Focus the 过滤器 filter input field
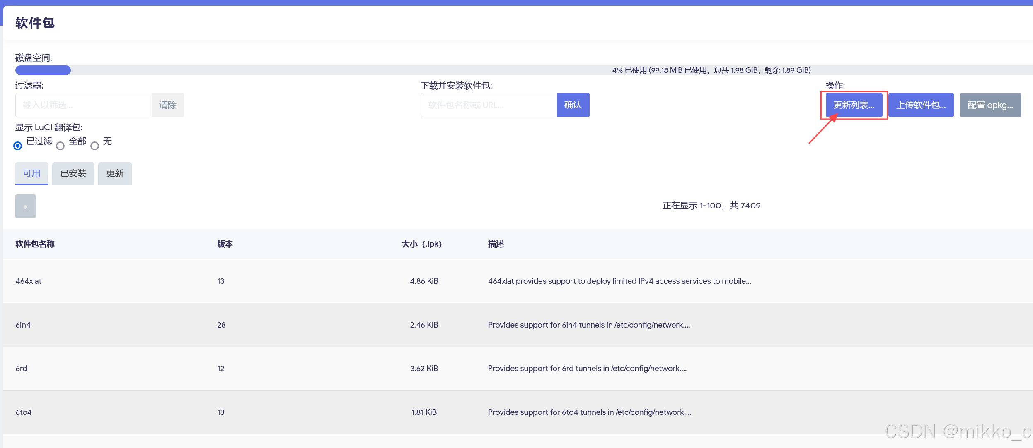 (84, 105)
